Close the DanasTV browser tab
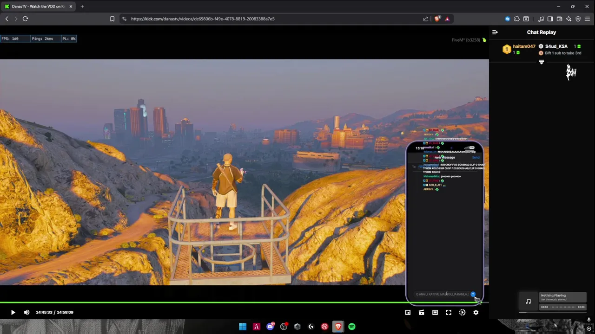The image size is (595, 334). point(71,6)
